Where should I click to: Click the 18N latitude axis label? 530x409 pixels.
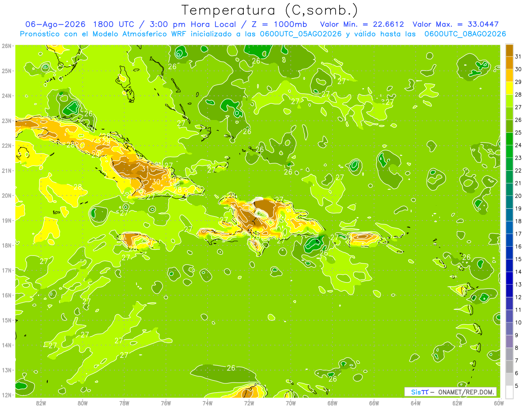pos(6,245)
